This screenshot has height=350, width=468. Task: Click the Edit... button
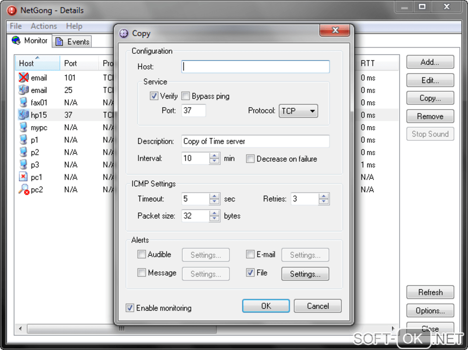(430, 80)
